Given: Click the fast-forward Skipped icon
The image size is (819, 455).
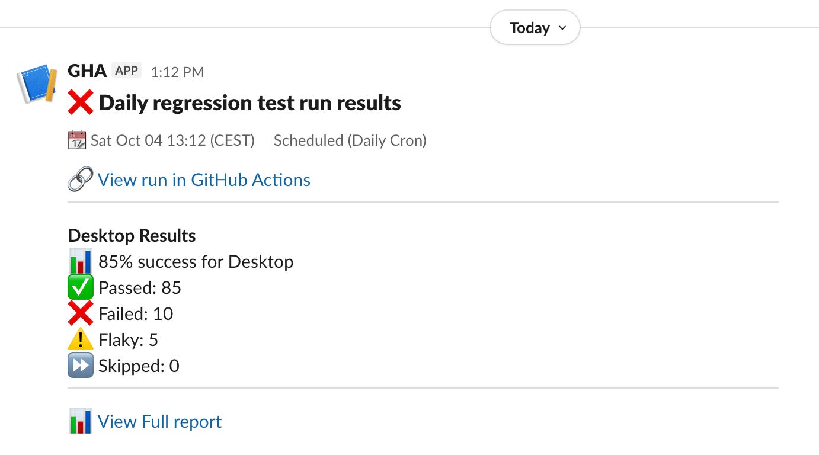Looking at the screenshot, I should pyautogui.click(x=80, y=366).
